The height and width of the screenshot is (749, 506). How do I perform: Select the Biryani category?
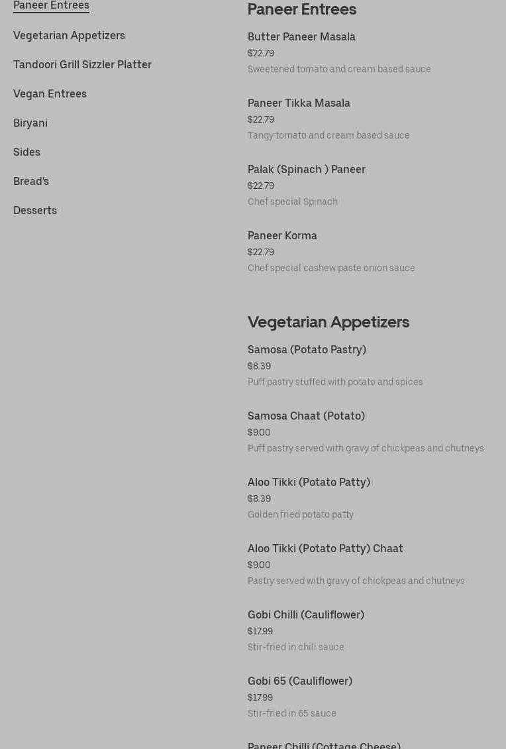pos(30,123)
